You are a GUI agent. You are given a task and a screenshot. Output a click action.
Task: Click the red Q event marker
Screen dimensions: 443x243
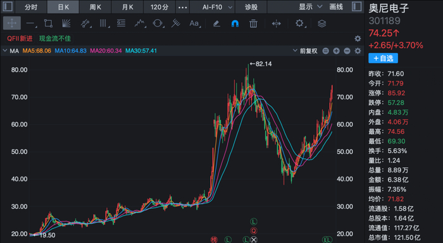(254, 230)
